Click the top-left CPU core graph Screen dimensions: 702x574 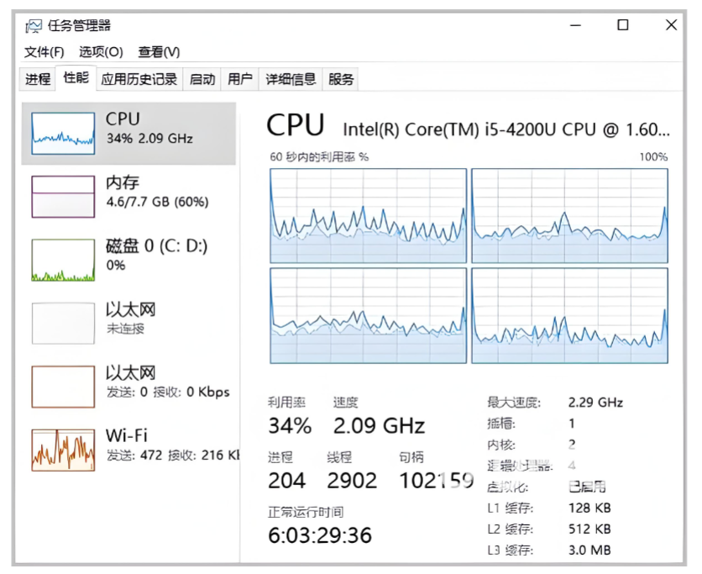(x=368, y=216)
